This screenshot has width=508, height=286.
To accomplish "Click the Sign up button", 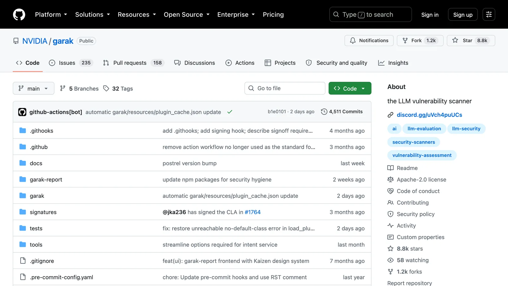I will 463,15.
